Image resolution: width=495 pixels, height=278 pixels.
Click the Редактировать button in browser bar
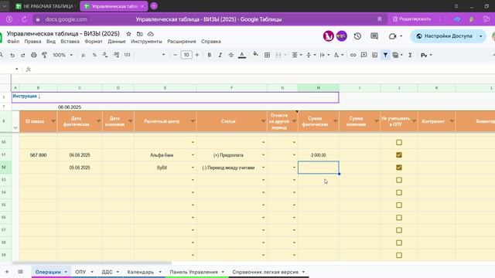point(412,19)
